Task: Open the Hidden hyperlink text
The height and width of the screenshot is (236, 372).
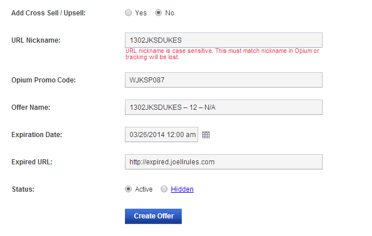Action: [x=182, y=189]
